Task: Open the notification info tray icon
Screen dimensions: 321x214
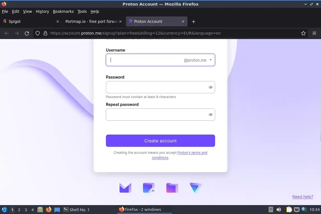Action: (x=304, y=209)
